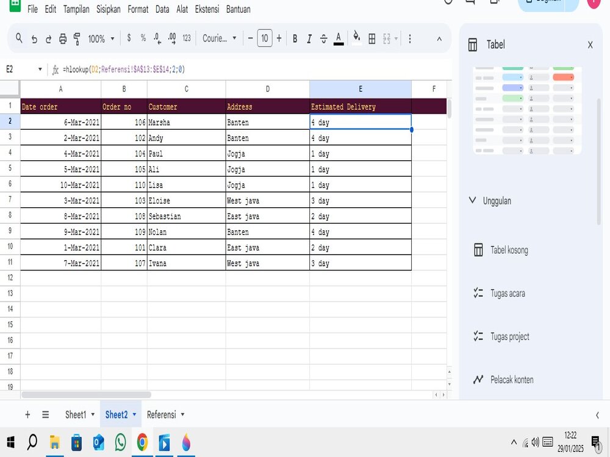Add a new sheet with plus button

(27, 414)
